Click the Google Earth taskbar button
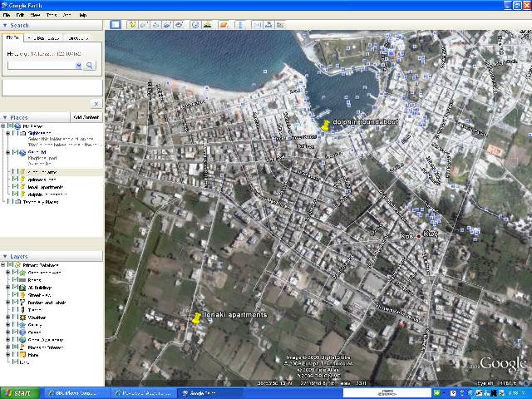This screenshot has height=399, width=532. (x=210, y=393)
